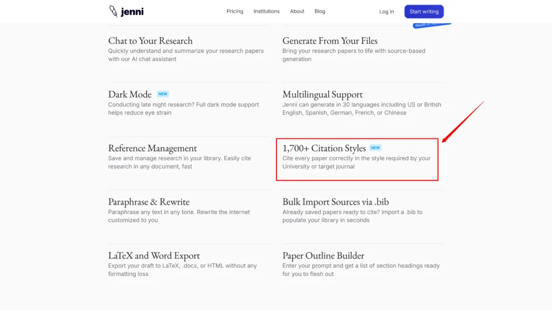Select the Paraphrase & Rewrite heading
Screen dimensions: 552x316
coord(149,202)
